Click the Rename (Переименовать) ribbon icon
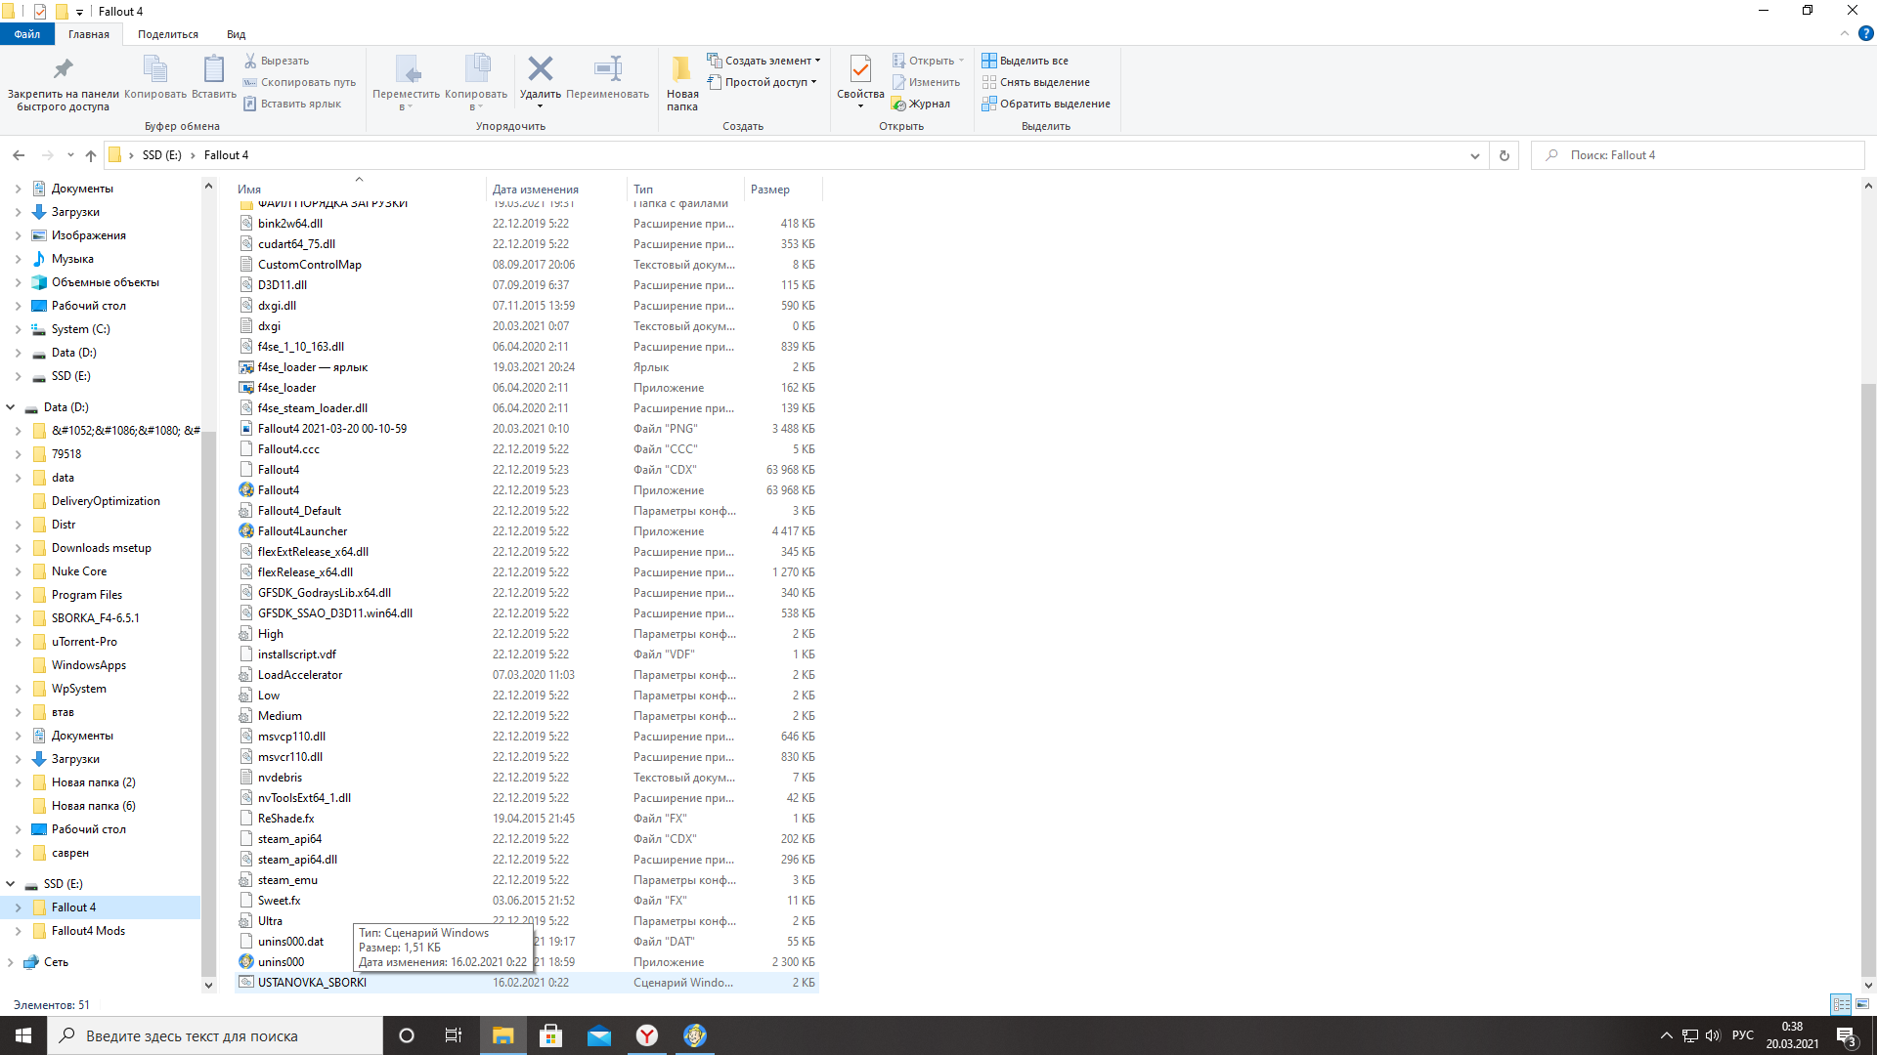1877x1055 pixels. coord(607,70)
